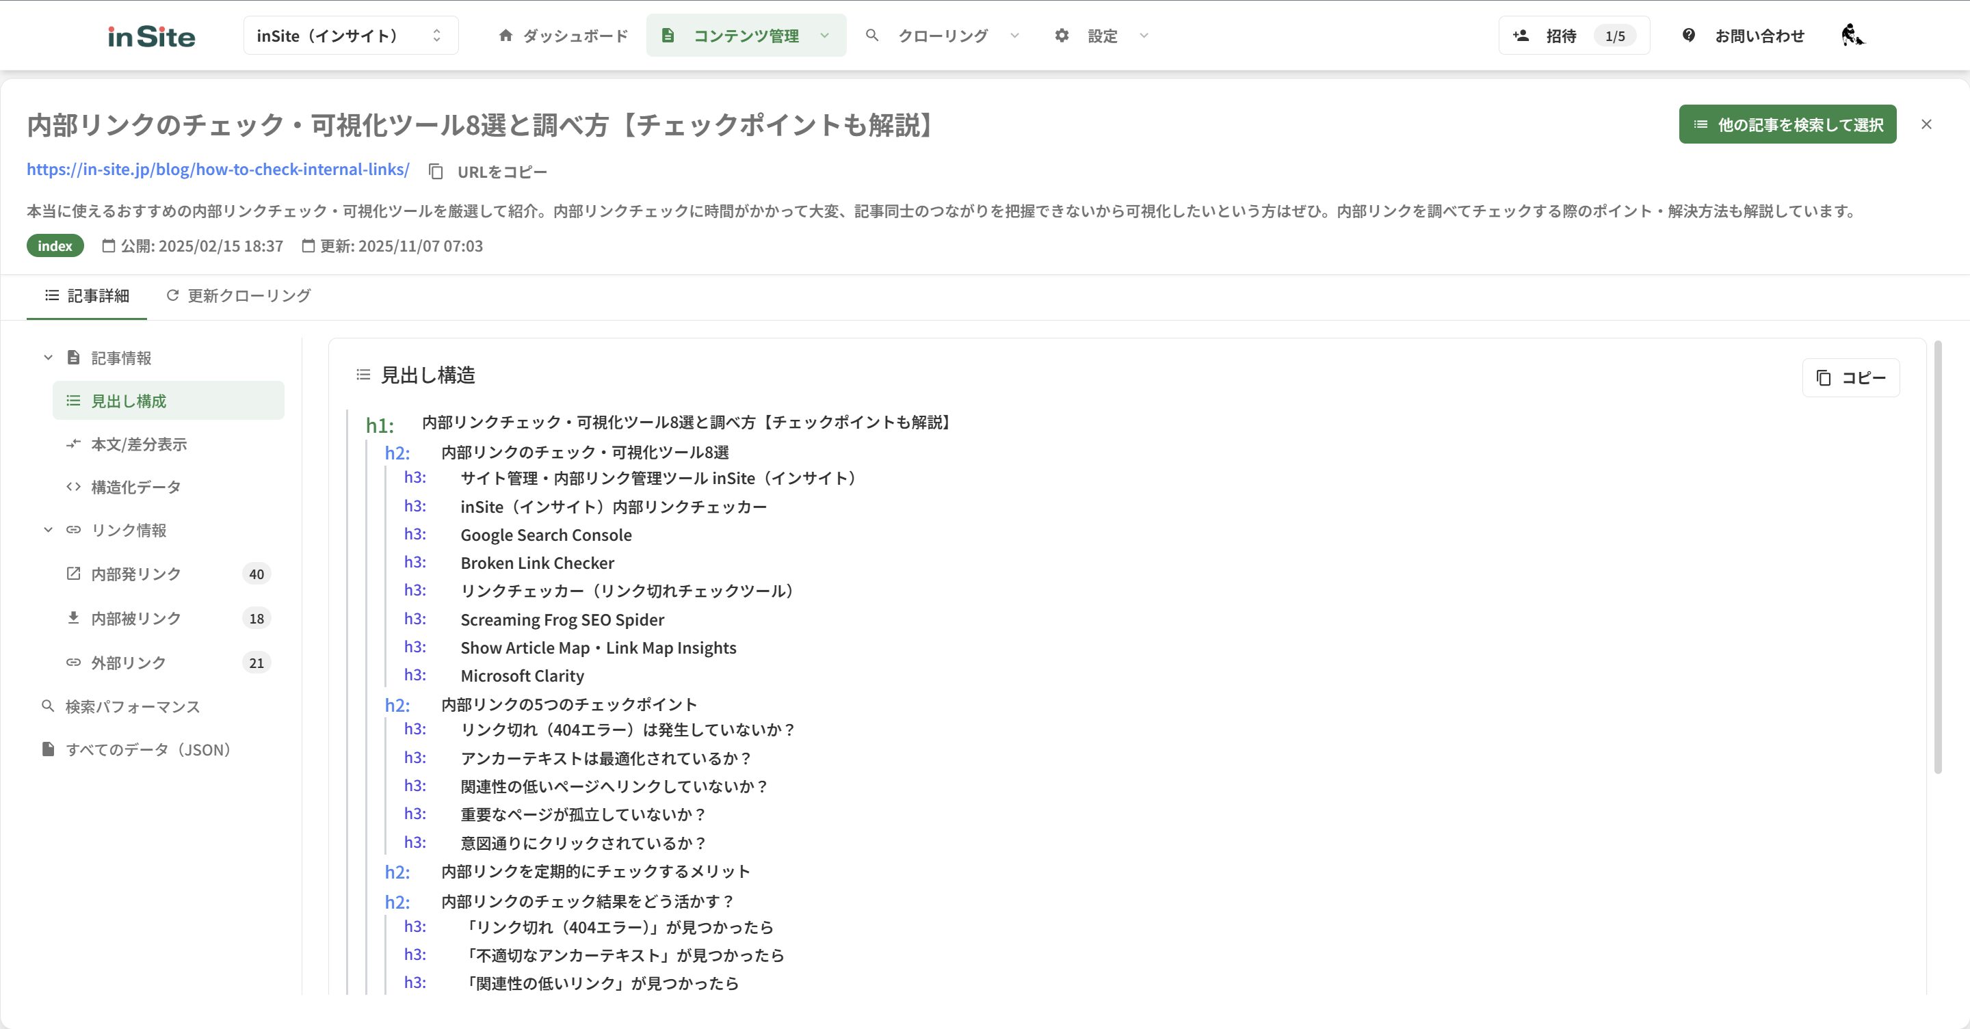Open the inSite（インサイト） site selector

pos(350,35)
